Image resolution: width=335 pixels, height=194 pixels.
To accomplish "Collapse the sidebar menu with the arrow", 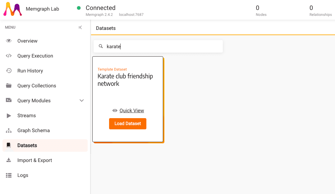I will (x=80, y=27).
